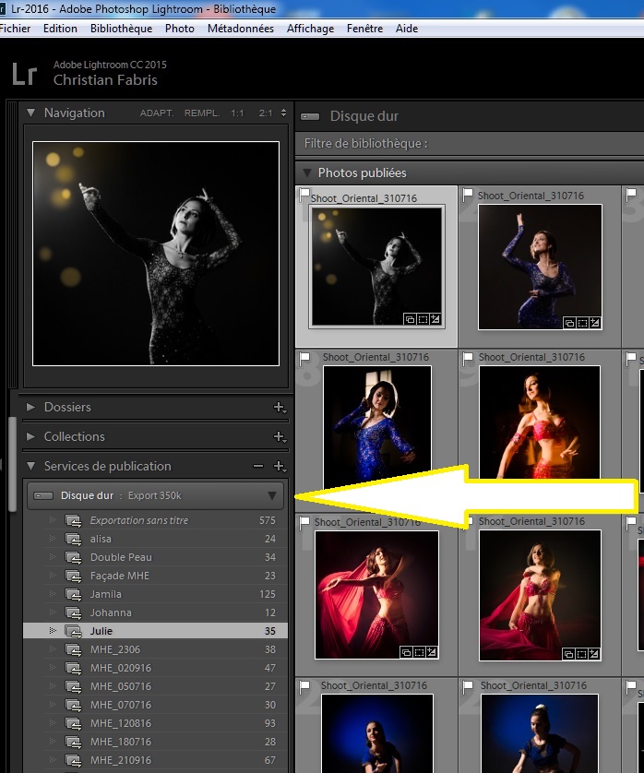This screenshot has width=644, height=773.
Task: Open the Bibliothèque menu
Action: coord(121,29)
